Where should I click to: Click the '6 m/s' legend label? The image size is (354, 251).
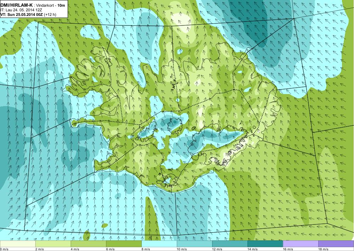pyautogui.click(x=110, y=249)
